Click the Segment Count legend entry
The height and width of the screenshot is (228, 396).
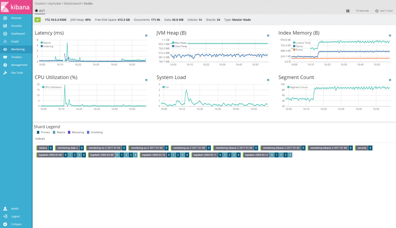(297, 87)
